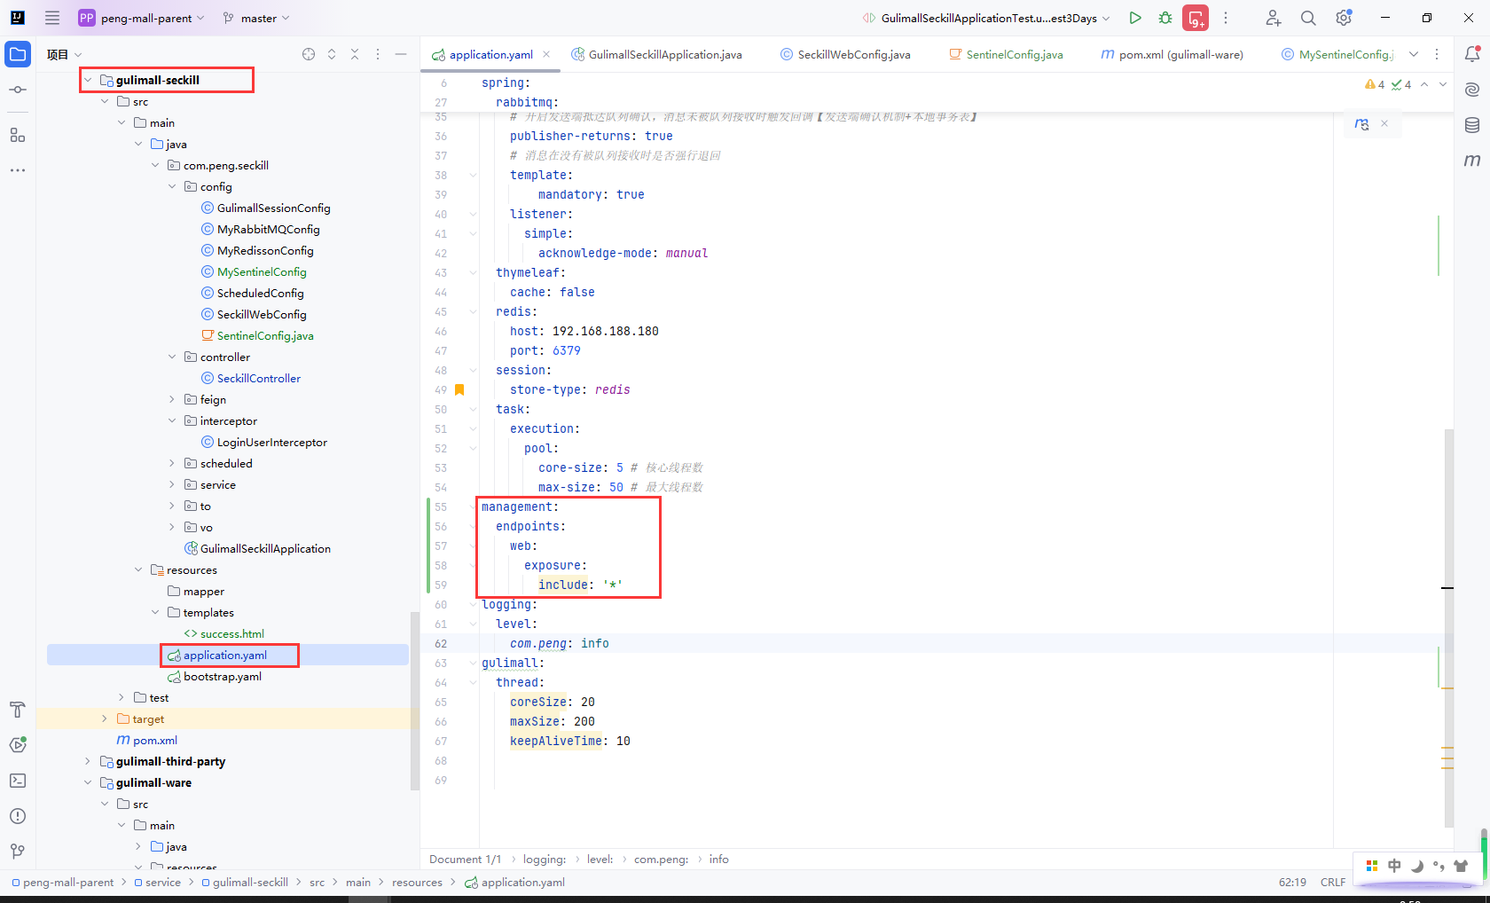Viewport: 1490px width, 903px height.
Task: Open the Terminal tool window
Action: pos(18,781)
